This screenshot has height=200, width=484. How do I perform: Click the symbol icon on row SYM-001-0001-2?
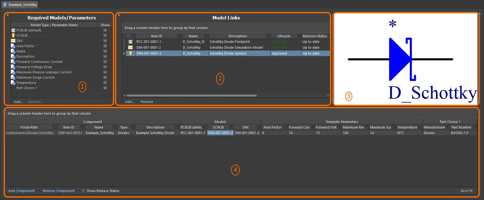pyautogui.click(x=130, y=53)
